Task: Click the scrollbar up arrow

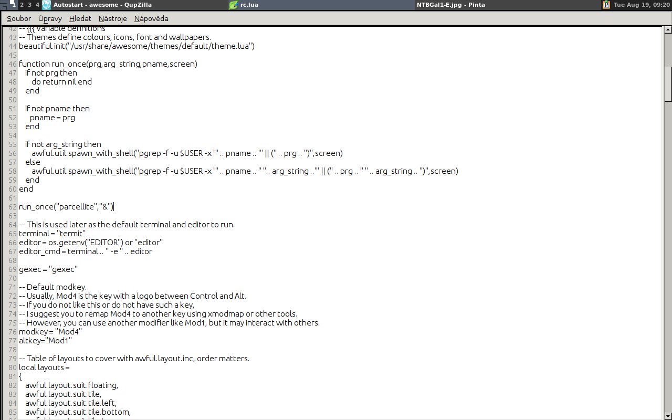Action: [x=667, y=31]
